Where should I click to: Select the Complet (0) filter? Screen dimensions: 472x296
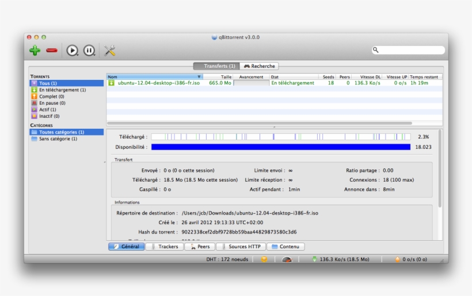tap(67, 97)
